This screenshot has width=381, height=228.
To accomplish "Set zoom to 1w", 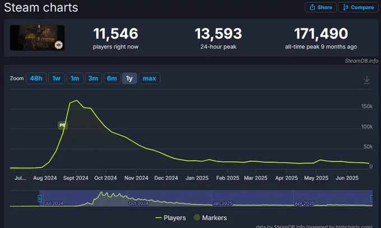I will (x=57, y=78).
